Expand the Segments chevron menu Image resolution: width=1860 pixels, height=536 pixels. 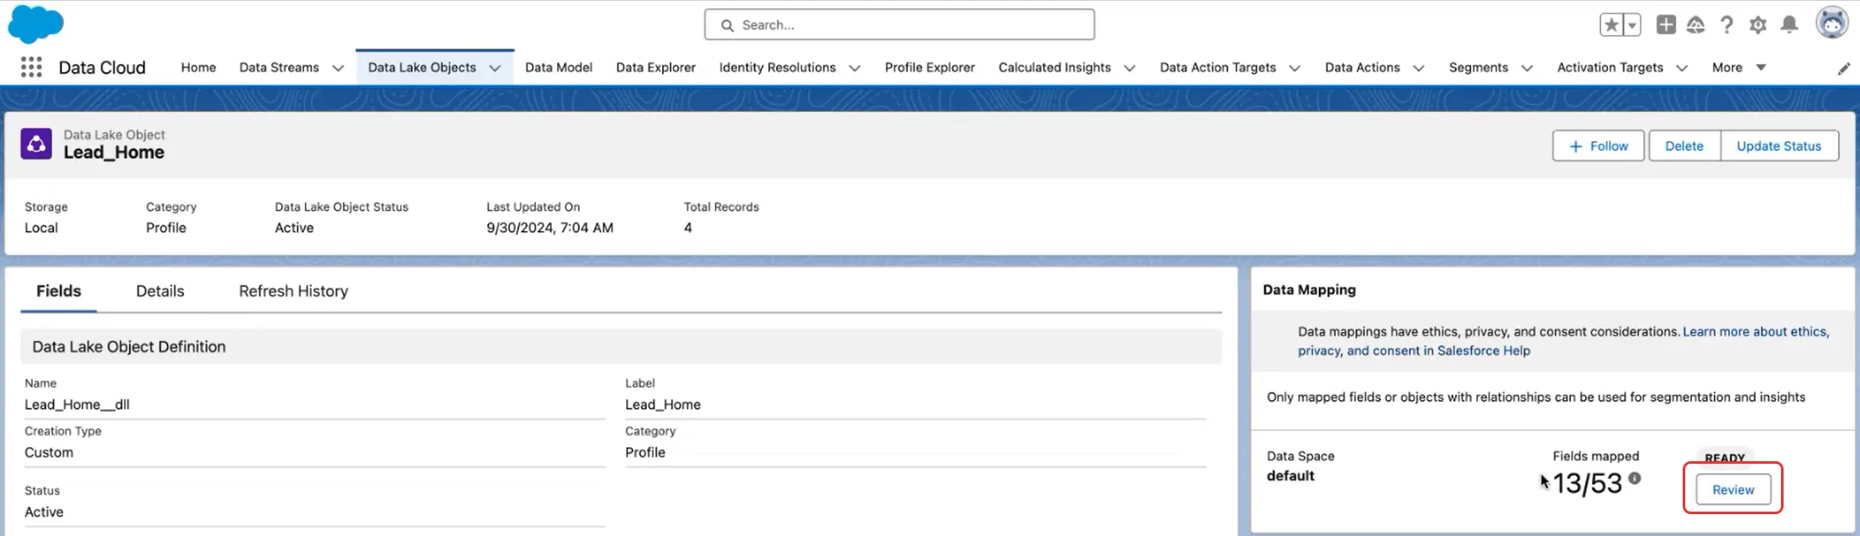pyautogui.click(x=1526, y=68)
